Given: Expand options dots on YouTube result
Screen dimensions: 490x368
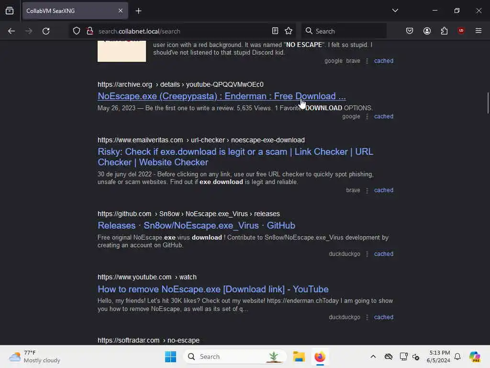Looking at the screenshot, I should (367, 317).
